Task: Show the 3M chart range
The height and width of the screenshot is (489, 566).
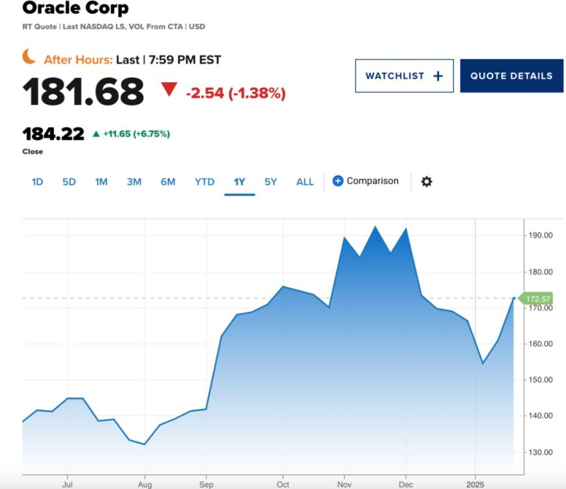Action: click(x=134, y=182)
